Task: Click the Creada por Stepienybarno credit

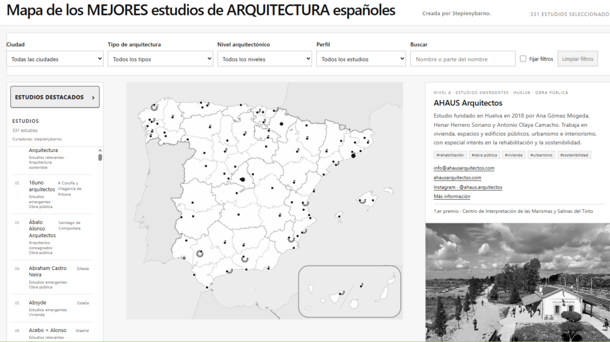Action: [x=456, y=13]
